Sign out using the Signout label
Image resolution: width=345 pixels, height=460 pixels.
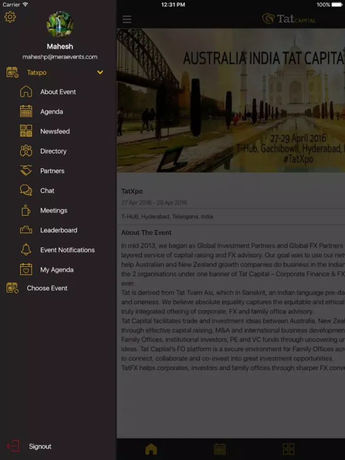[40, 446]
